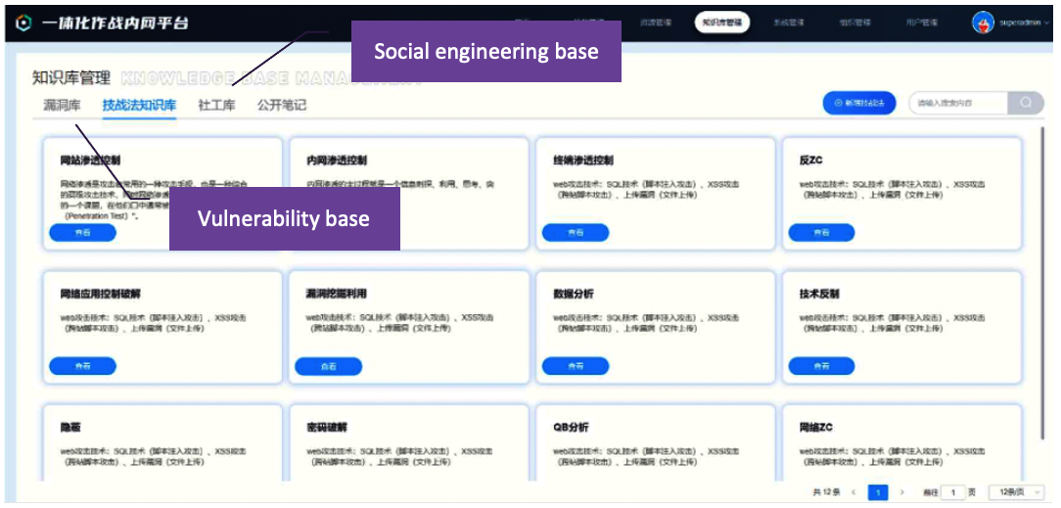The height and width of the screenshot is (508, 1061).
Task: Click the 反ZC card title
Action: [810, 161]
